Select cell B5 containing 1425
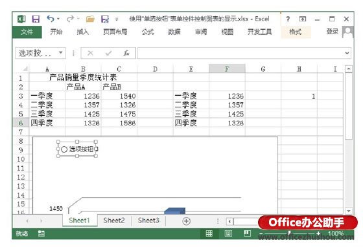This screenshot has height=247, width=363. (83, 114)
